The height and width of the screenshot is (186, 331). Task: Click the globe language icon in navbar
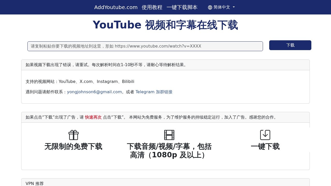pyautogui.click(x=210, y=7)
